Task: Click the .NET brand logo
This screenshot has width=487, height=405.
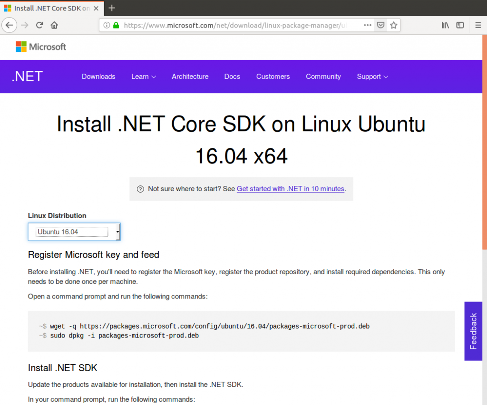Action: [27, 77]
